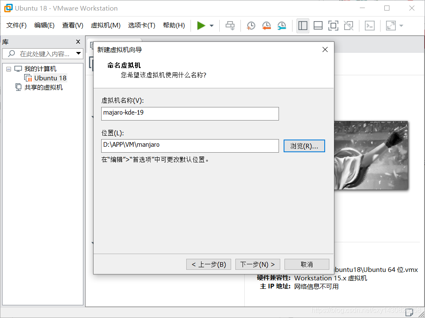Click the 取消 cancel button
Viewport: 425px width, 318px height.
[307, 264]
